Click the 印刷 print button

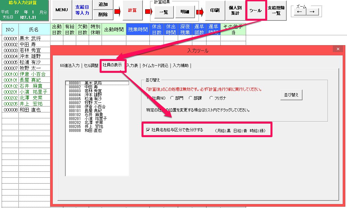pos(215,10)
